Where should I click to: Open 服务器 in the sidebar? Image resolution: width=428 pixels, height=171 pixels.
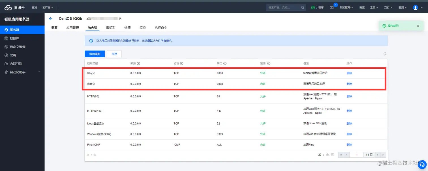coord(22,30)
